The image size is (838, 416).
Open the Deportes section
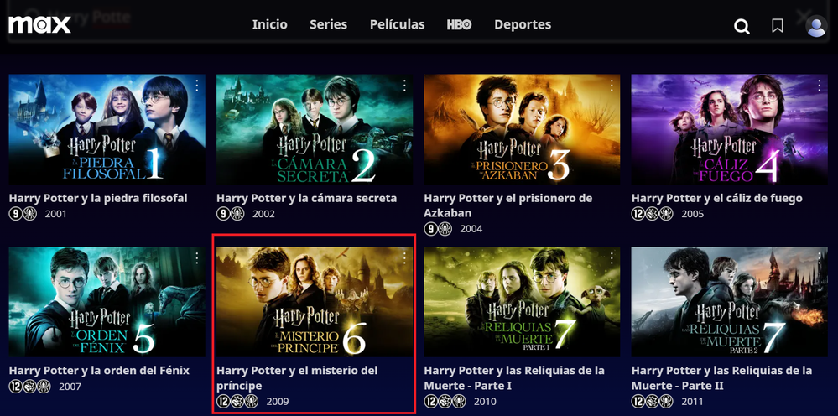[523, 24]
